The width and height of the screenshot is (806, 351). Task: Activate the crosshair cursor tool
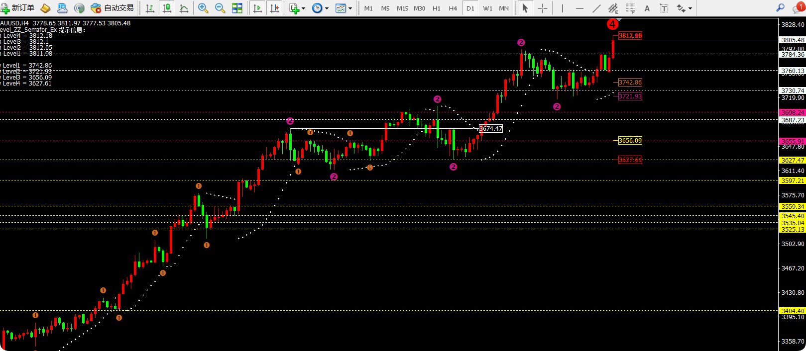[542, 8]
